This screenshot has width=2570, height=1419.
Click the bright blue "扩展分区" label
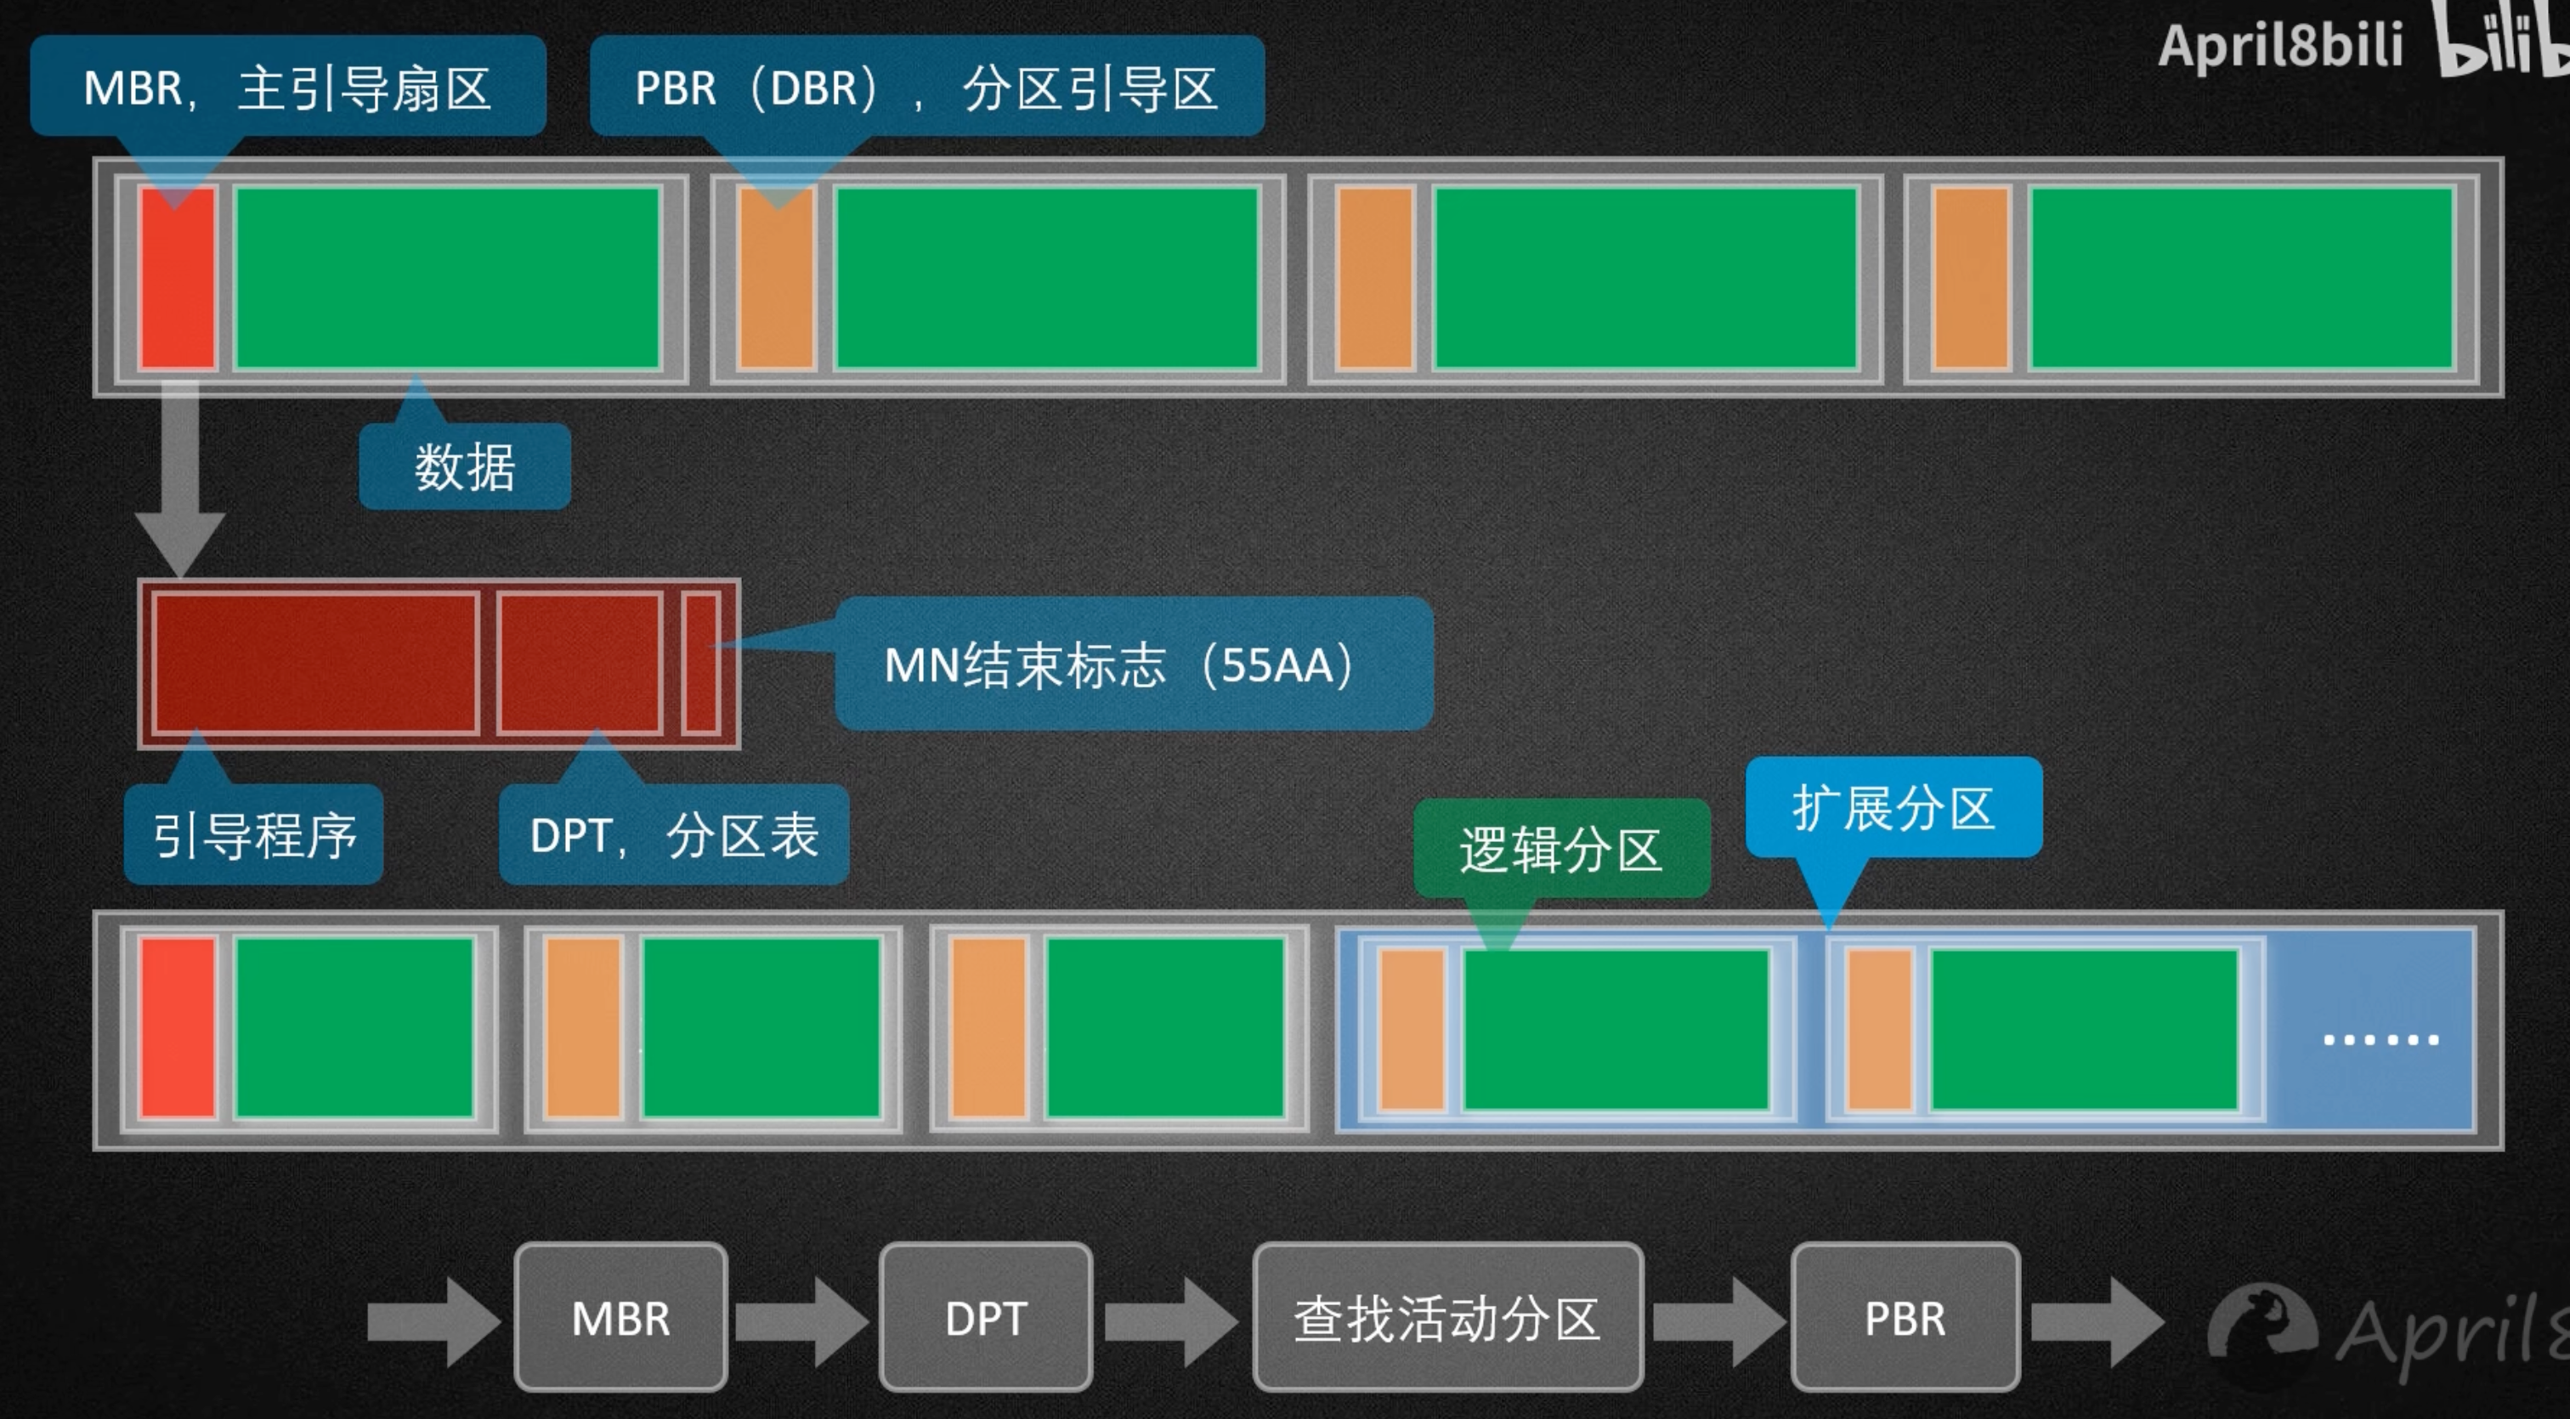click(x=1894, y=806)
